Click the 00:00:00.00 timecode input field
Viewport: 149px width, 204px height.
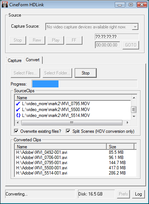tap(107, 45)
